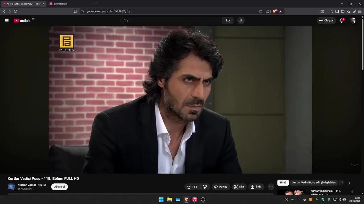This screenshot has width=364, height=204.
Task: Open the channel avatar under video
Action: pyautogui.click(x=11, y=187)
